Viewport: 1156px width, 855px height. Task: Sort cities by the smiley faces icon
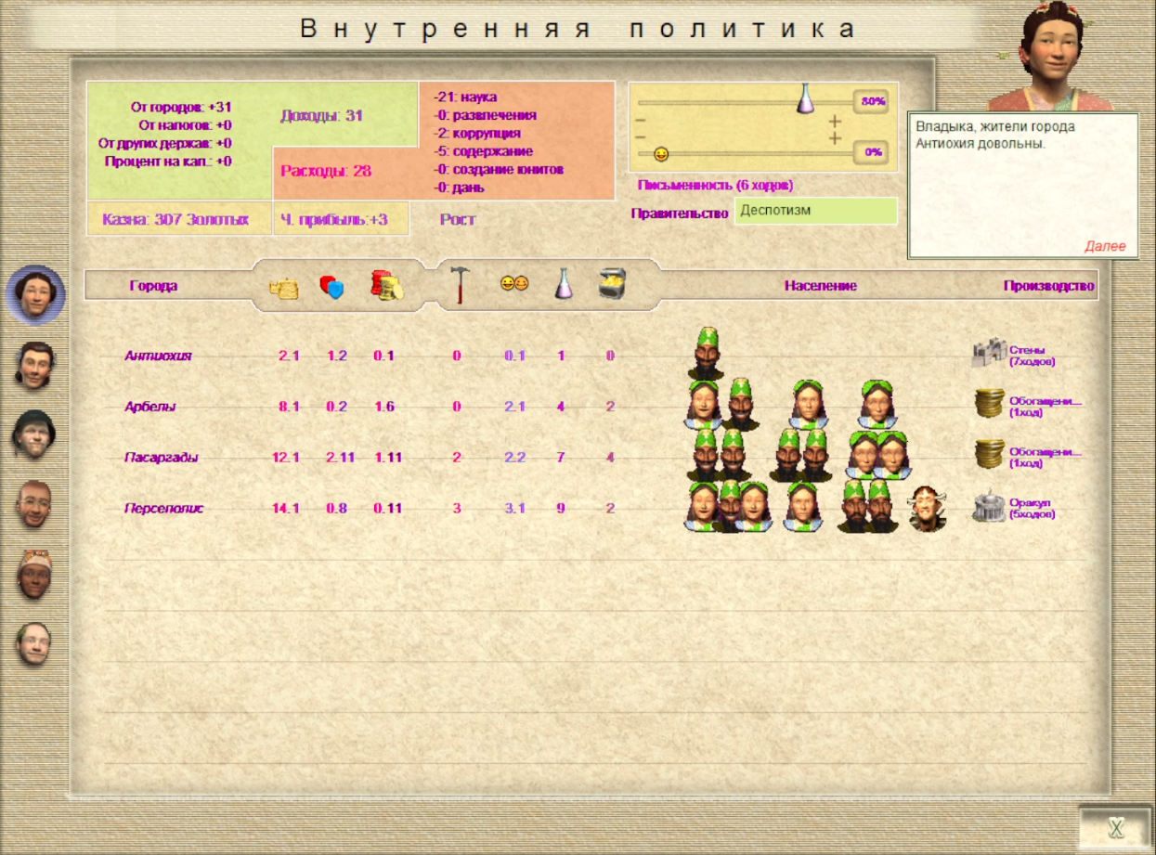tap(514, 284)
